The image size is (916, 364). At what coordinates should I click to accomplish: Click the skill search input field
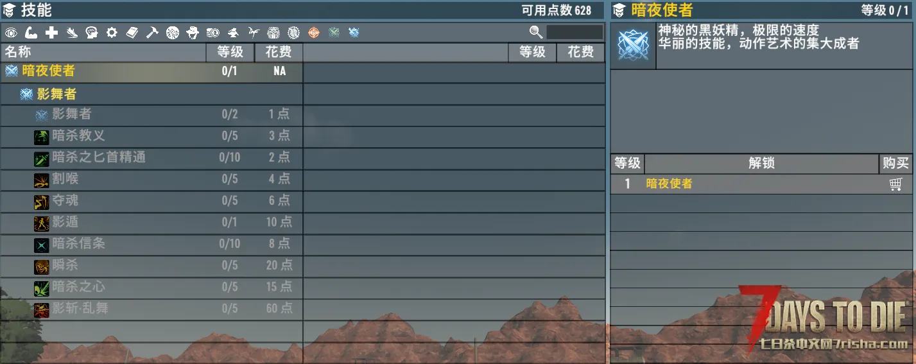coord(575,32)
